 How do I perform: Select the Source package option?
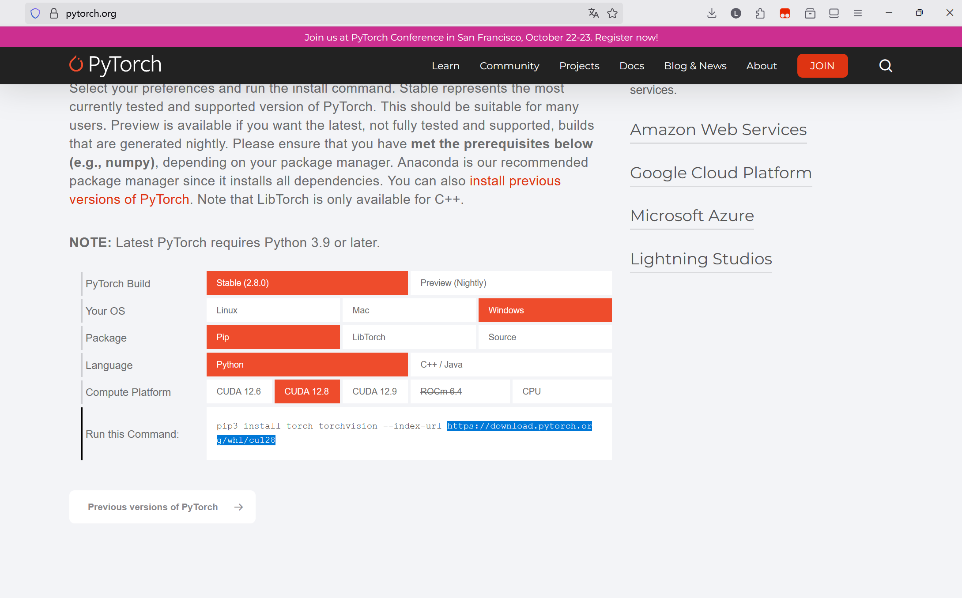pos(545,337)
